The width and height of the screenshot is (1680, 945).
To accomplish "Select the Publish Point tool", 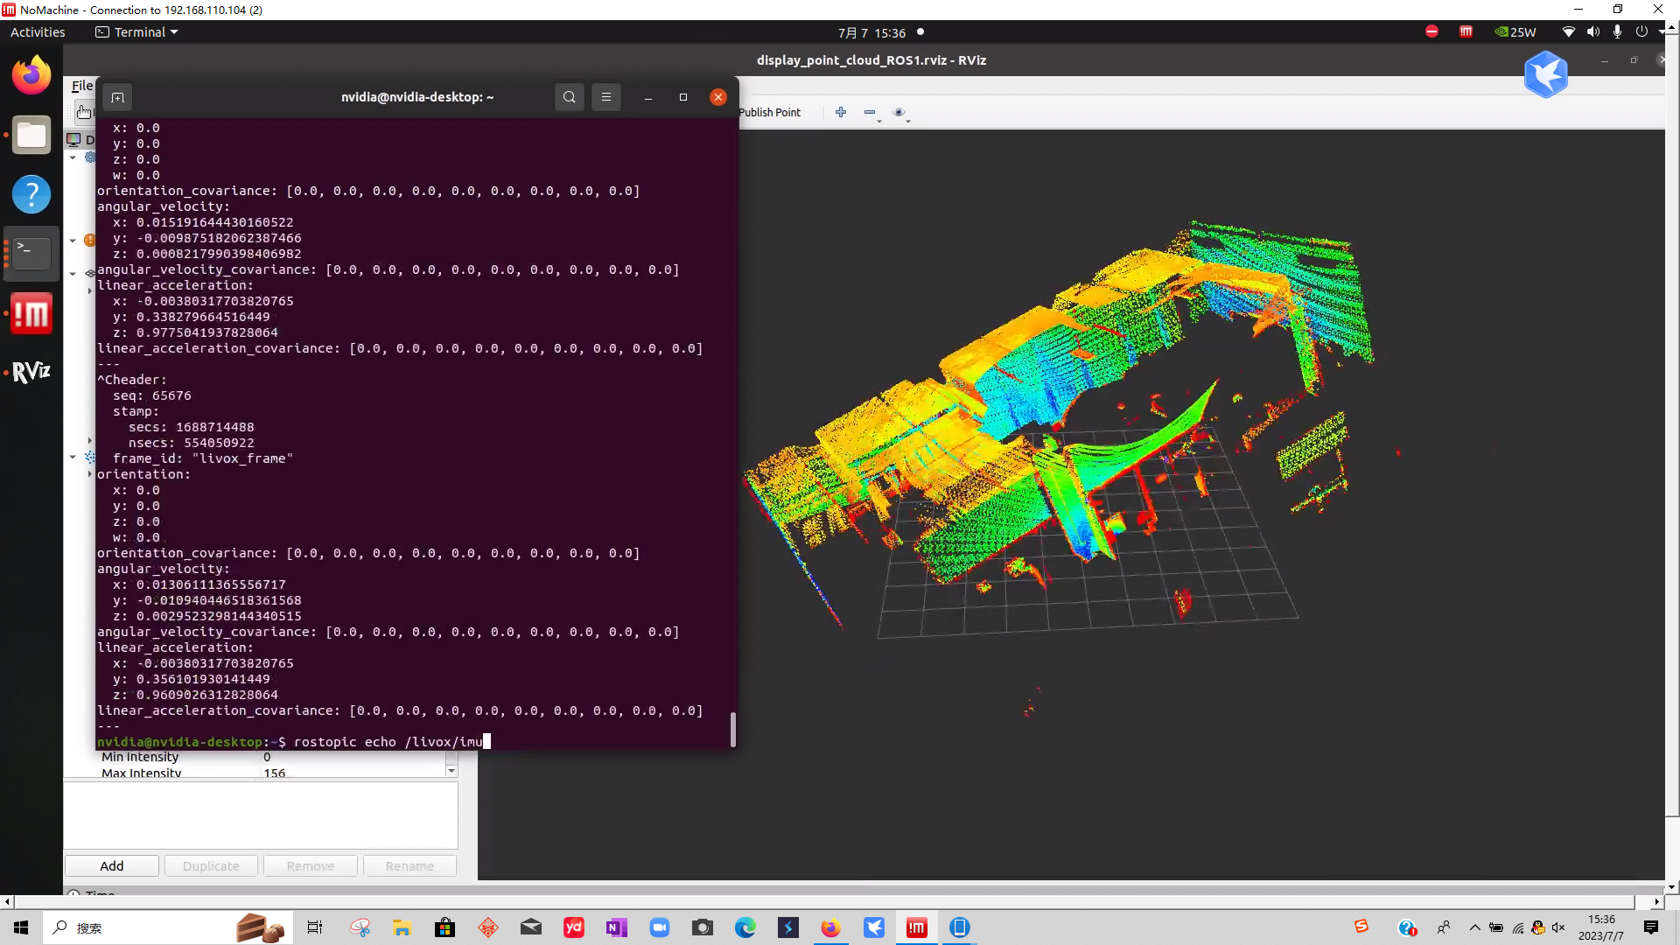I will (x=769, y=112).
